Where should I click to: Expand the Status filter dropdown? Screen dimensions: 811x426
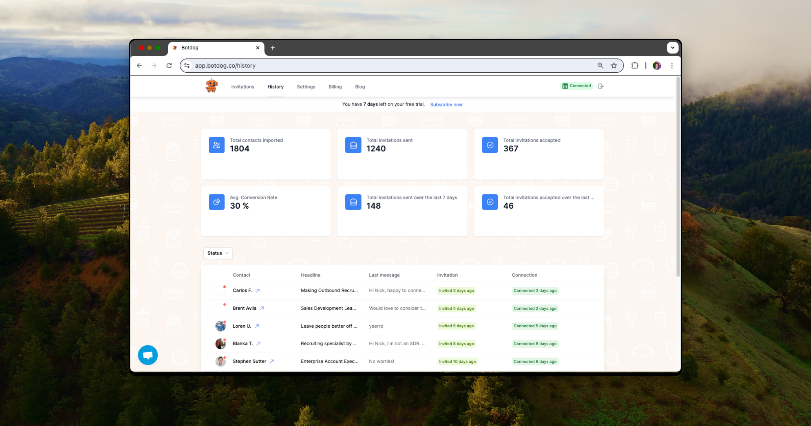218,253
